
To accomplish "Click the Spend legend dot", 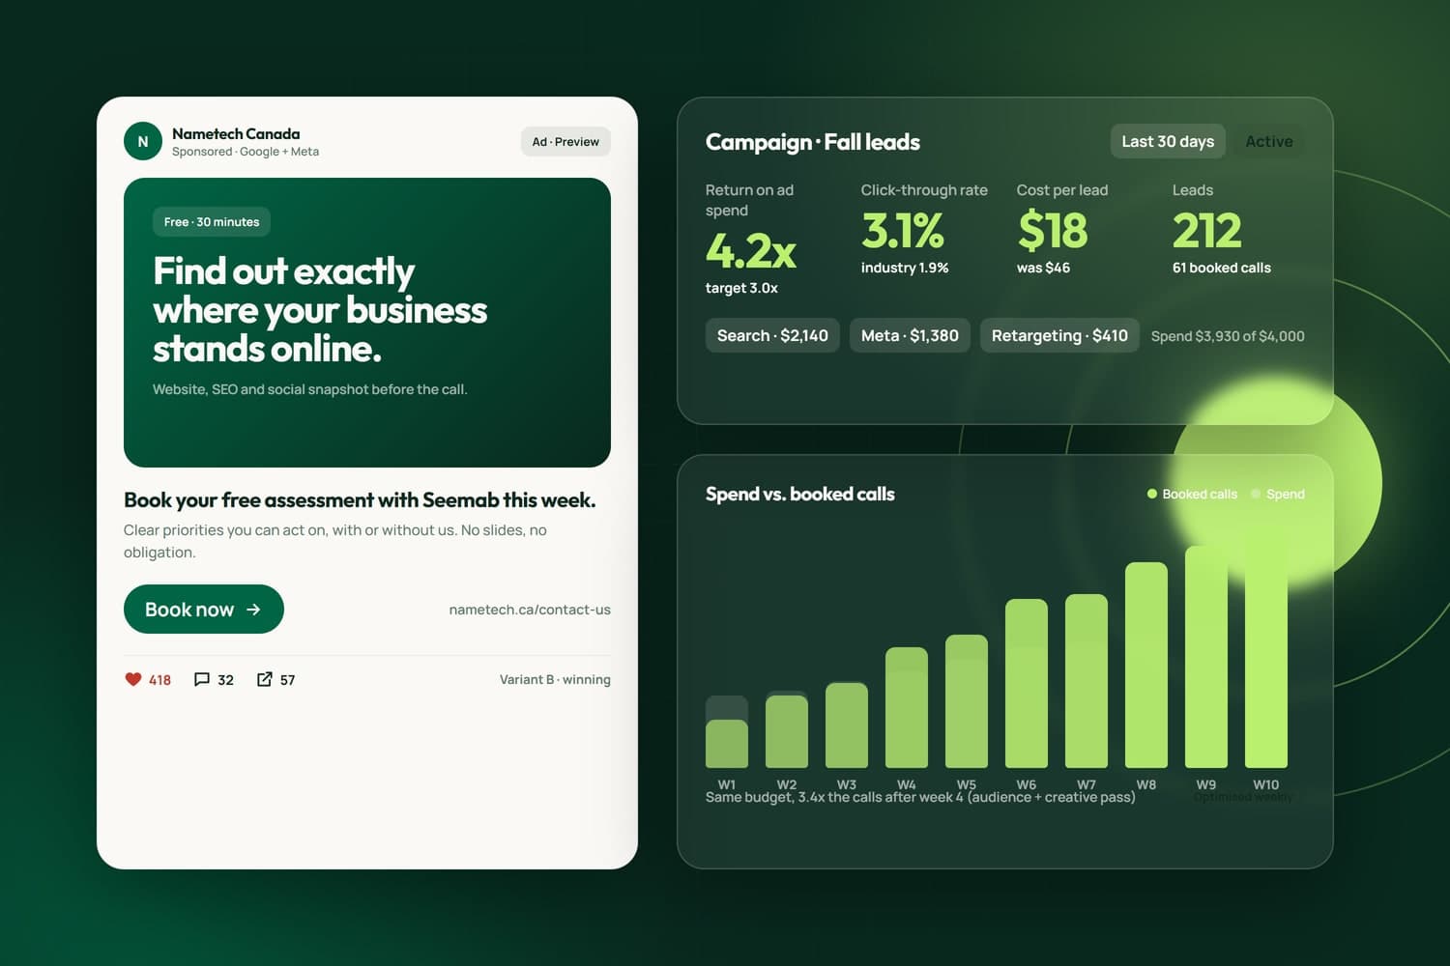I will pyautogui.click(x=1256, y=494).
